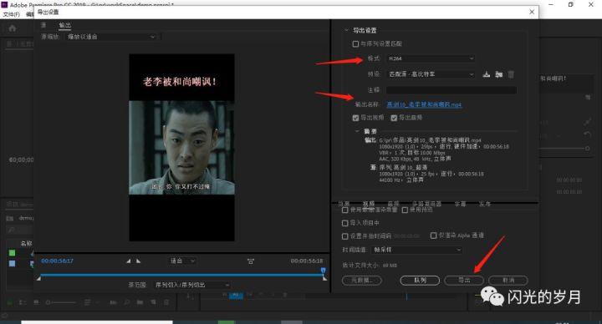This screenshot has height=324, width=602.
Task: Toggle the match sequence settings checkbox
Action: (355, 44)
